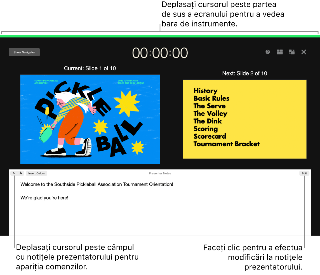Open the presenter display layout icon
This screenshot has width=320, height=275.
(x=280, y=52)
